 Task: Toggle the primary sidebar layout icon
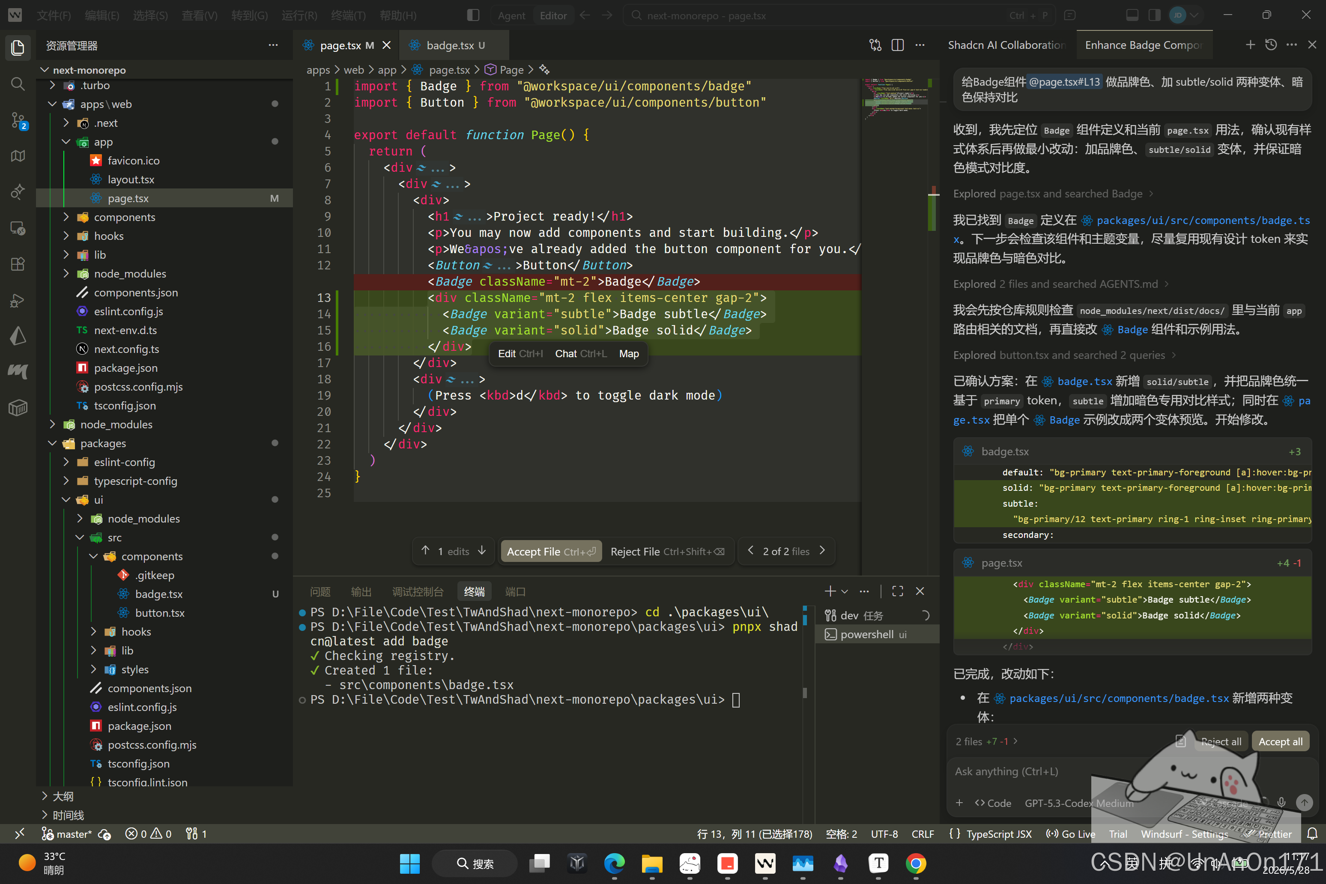pos(473,15)
